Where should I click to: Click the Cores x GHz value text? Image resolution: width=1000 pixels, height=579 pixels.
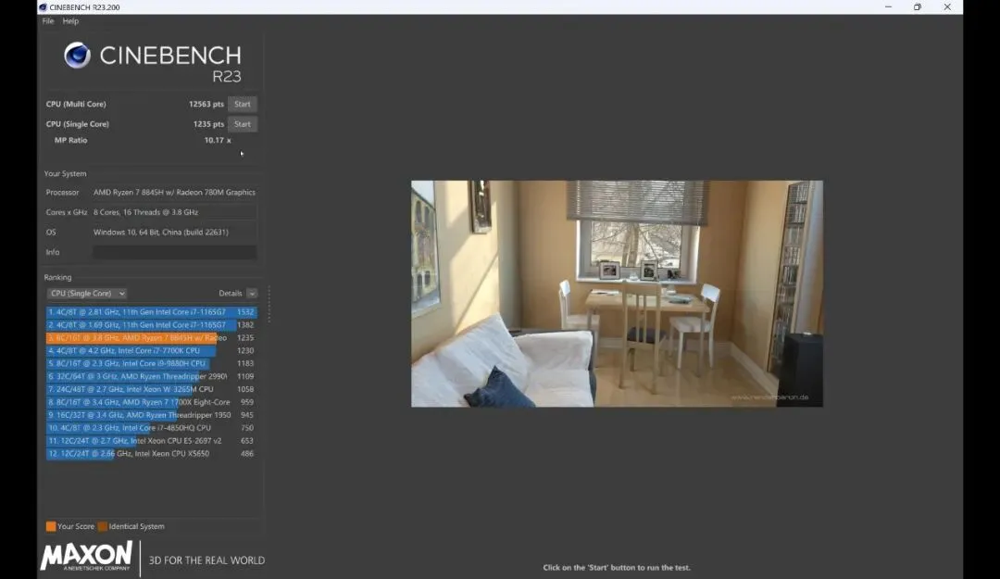145,212
